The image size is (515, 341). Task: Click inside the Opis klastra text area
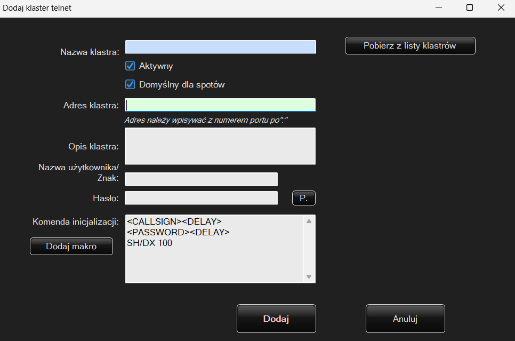tap(220, 146)
